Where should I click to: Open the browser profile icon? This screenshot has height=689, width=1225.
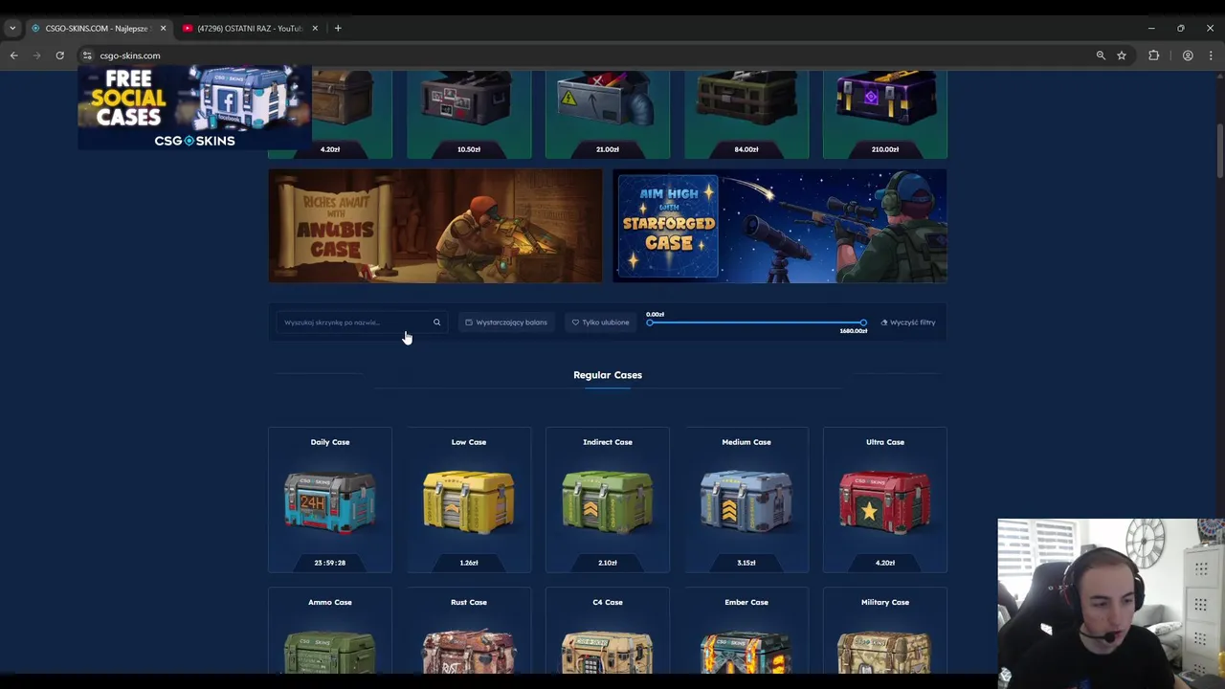pyautogui.click(x=1188, y=56)
